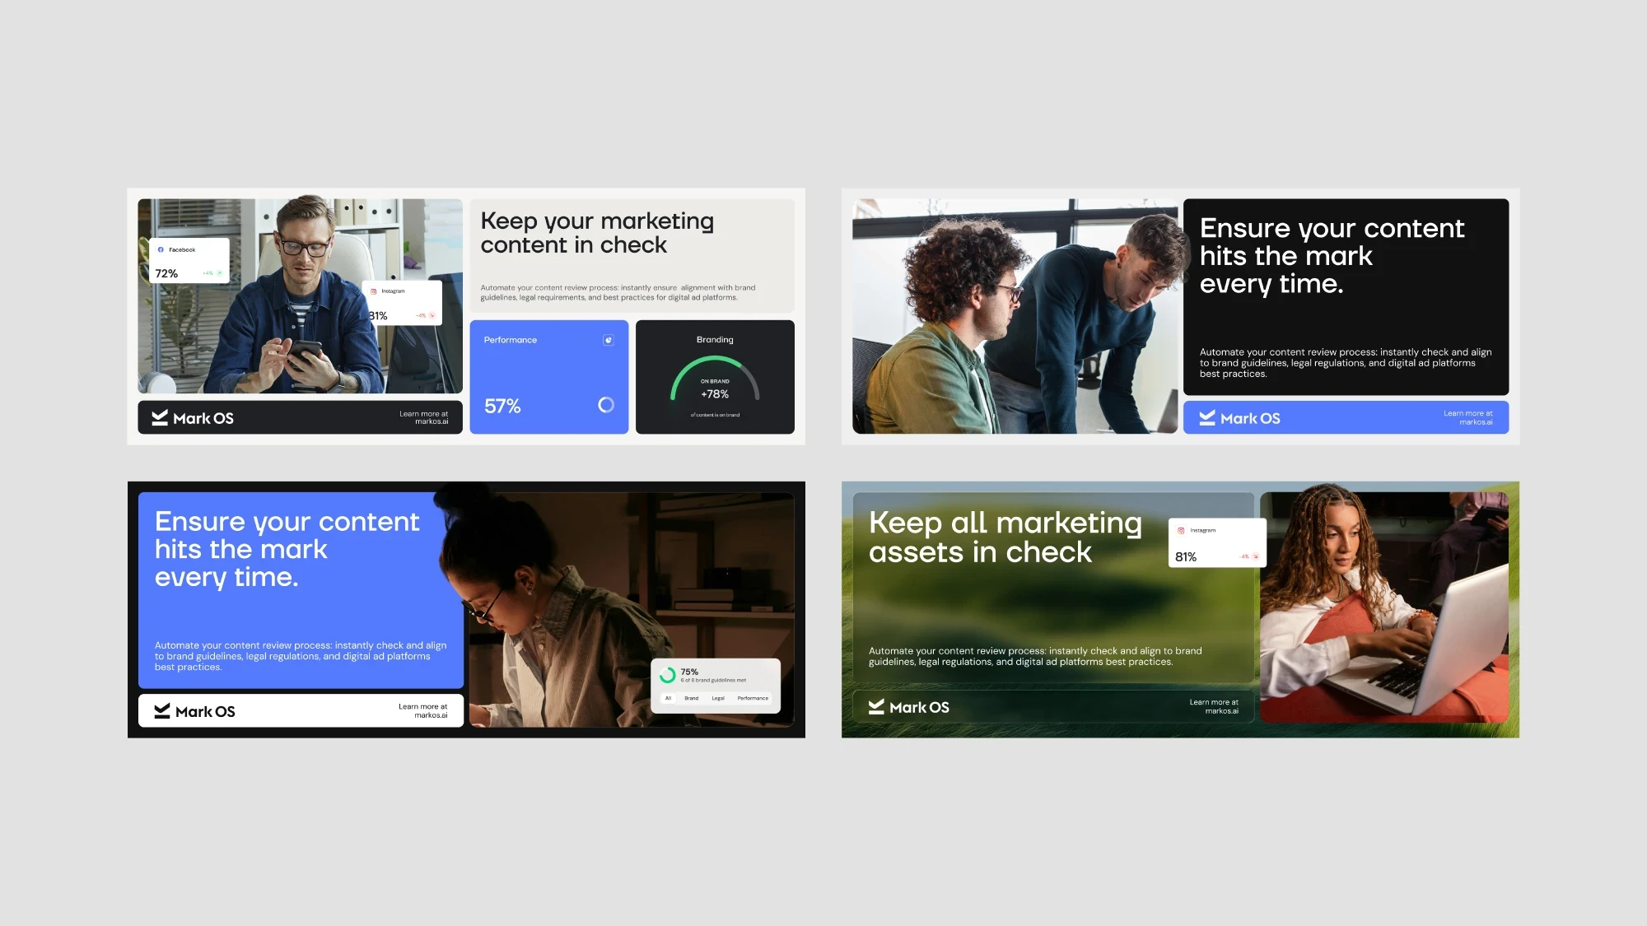Click 'Learn more at markos.ai' on blue bar
Screen dimensions: 1647x926
[x=1467, y=418]
